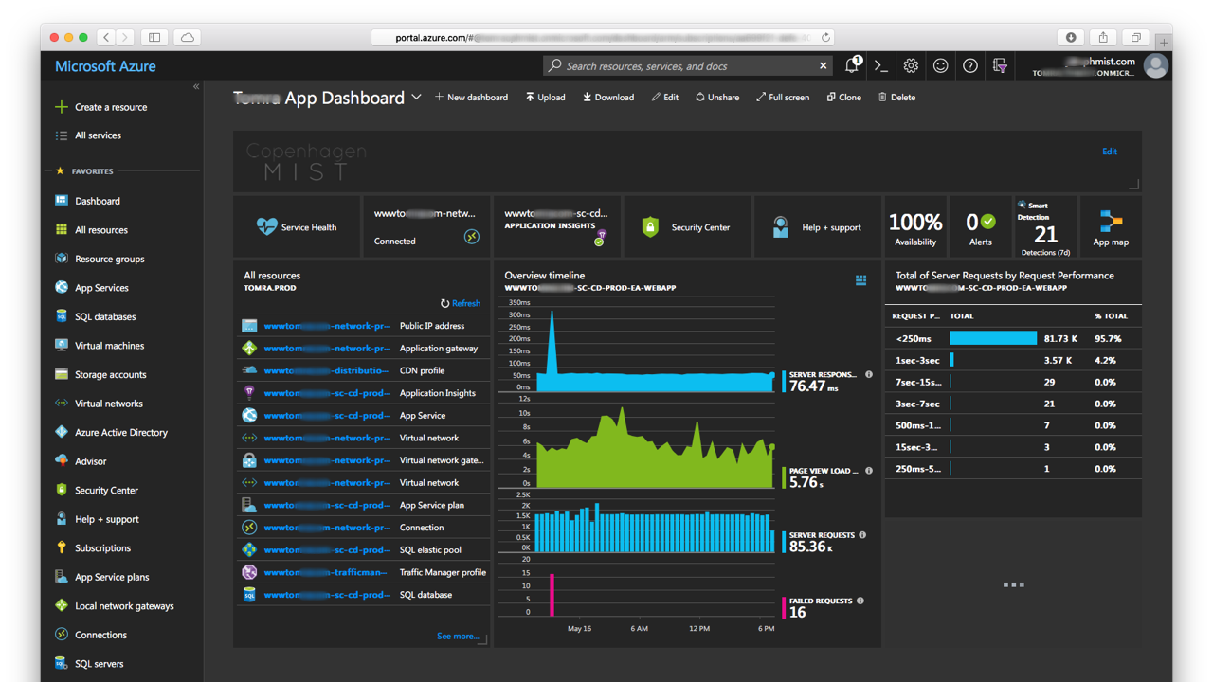The image size is (1213, 682).
Task: Expand the App Dashboard title dropdown
Action: (416, 97)
